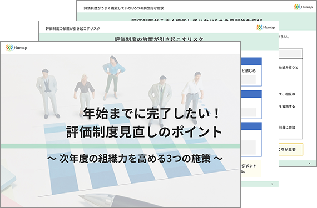Click the top blue box header on middle slide
The height and width of the screenshot is (208, 317).
(x=251, y=62)
